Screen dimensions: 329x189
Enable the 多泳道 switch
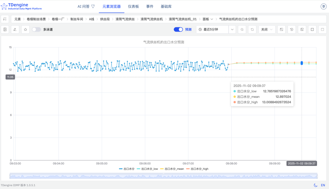pos(35,29)
